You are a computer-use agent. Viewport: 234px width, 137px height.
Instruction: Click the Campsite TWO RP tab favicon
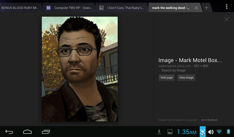(48, 8)
